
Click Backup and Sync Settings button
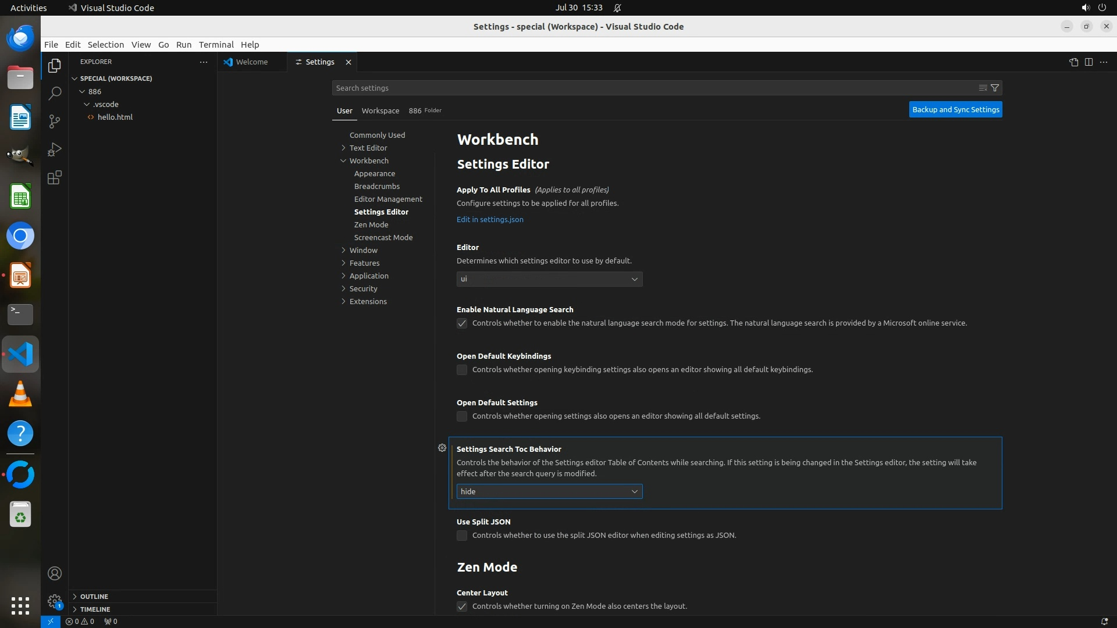(x=955, y=109)
